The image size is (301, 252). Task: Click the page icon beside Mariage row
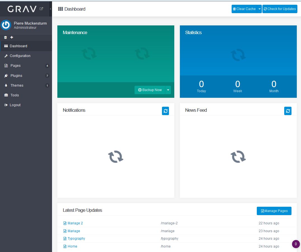click(x=65, y=231)
